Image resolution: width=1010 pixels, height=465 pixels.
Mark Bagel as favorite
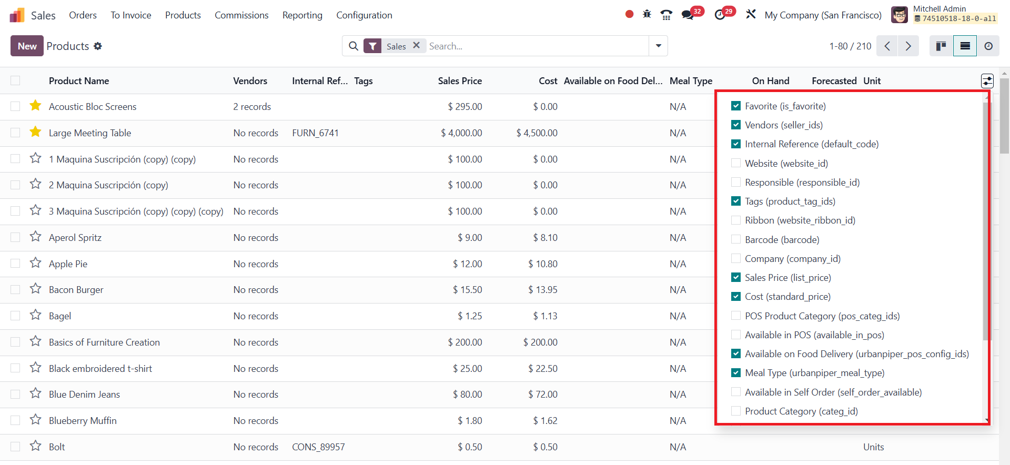35,315
